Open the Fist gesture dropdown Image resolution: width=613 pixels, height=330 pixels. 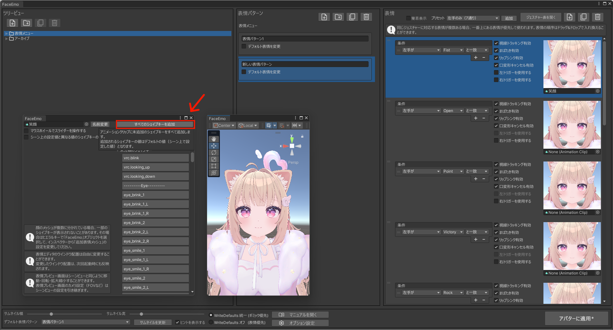(x=453, y=50)
